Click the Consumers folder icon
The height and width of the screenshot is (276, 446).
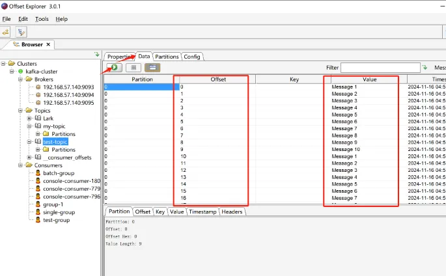click(x=29, y=165)
